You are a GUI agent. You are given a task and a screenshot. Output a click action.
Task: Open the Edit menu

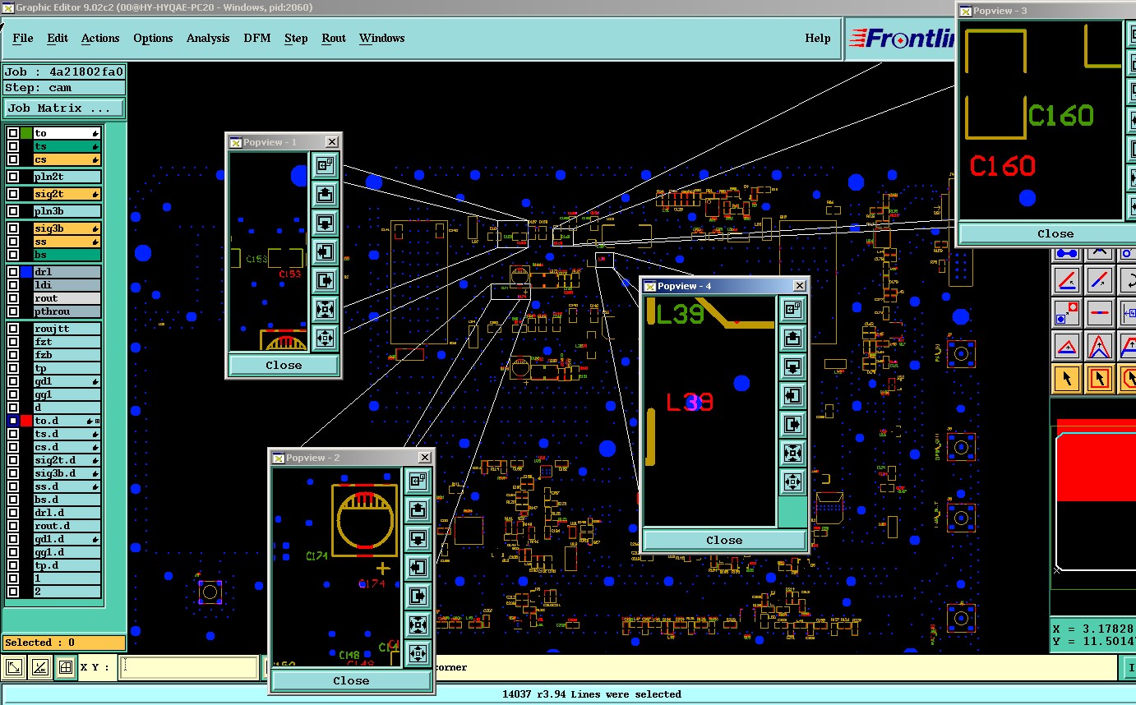58,38
